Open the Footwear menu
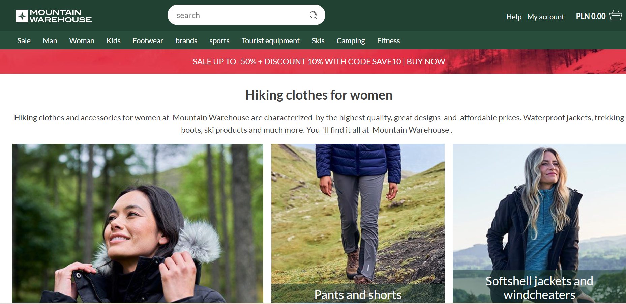The width and height of the screenshot is (626, 304). (x=148, y=41)
